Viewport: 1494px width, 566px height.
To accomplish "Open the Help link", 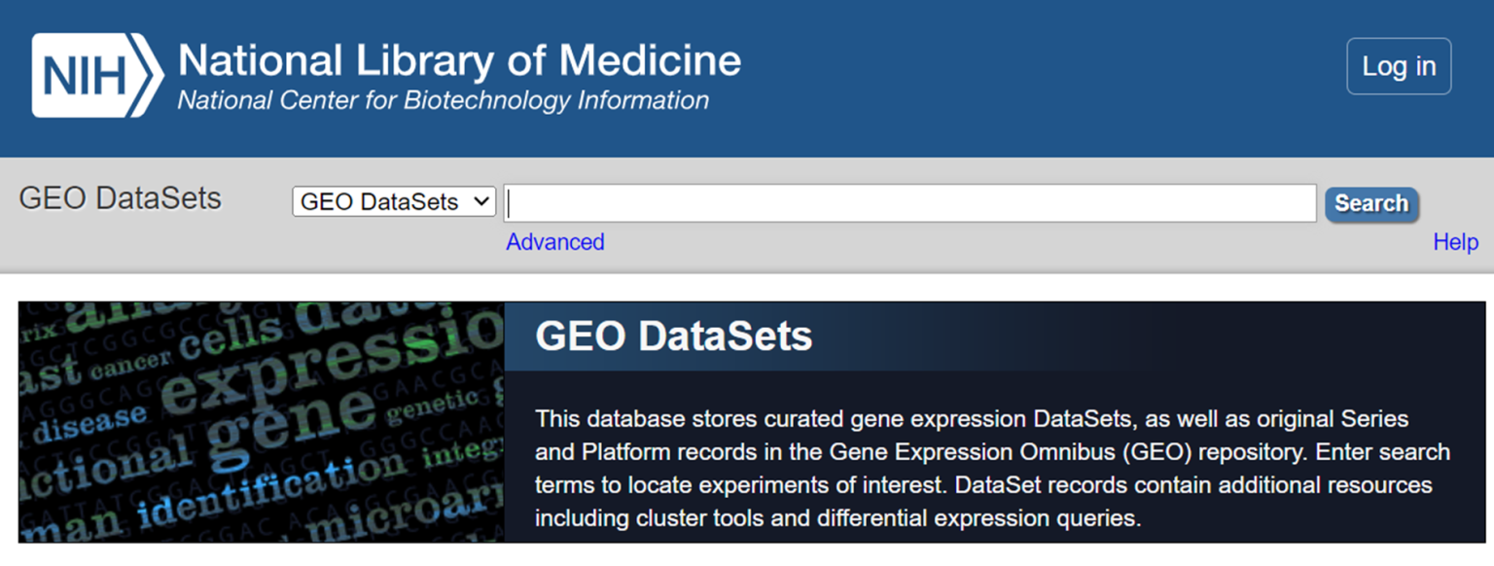I will [1455, 242].
